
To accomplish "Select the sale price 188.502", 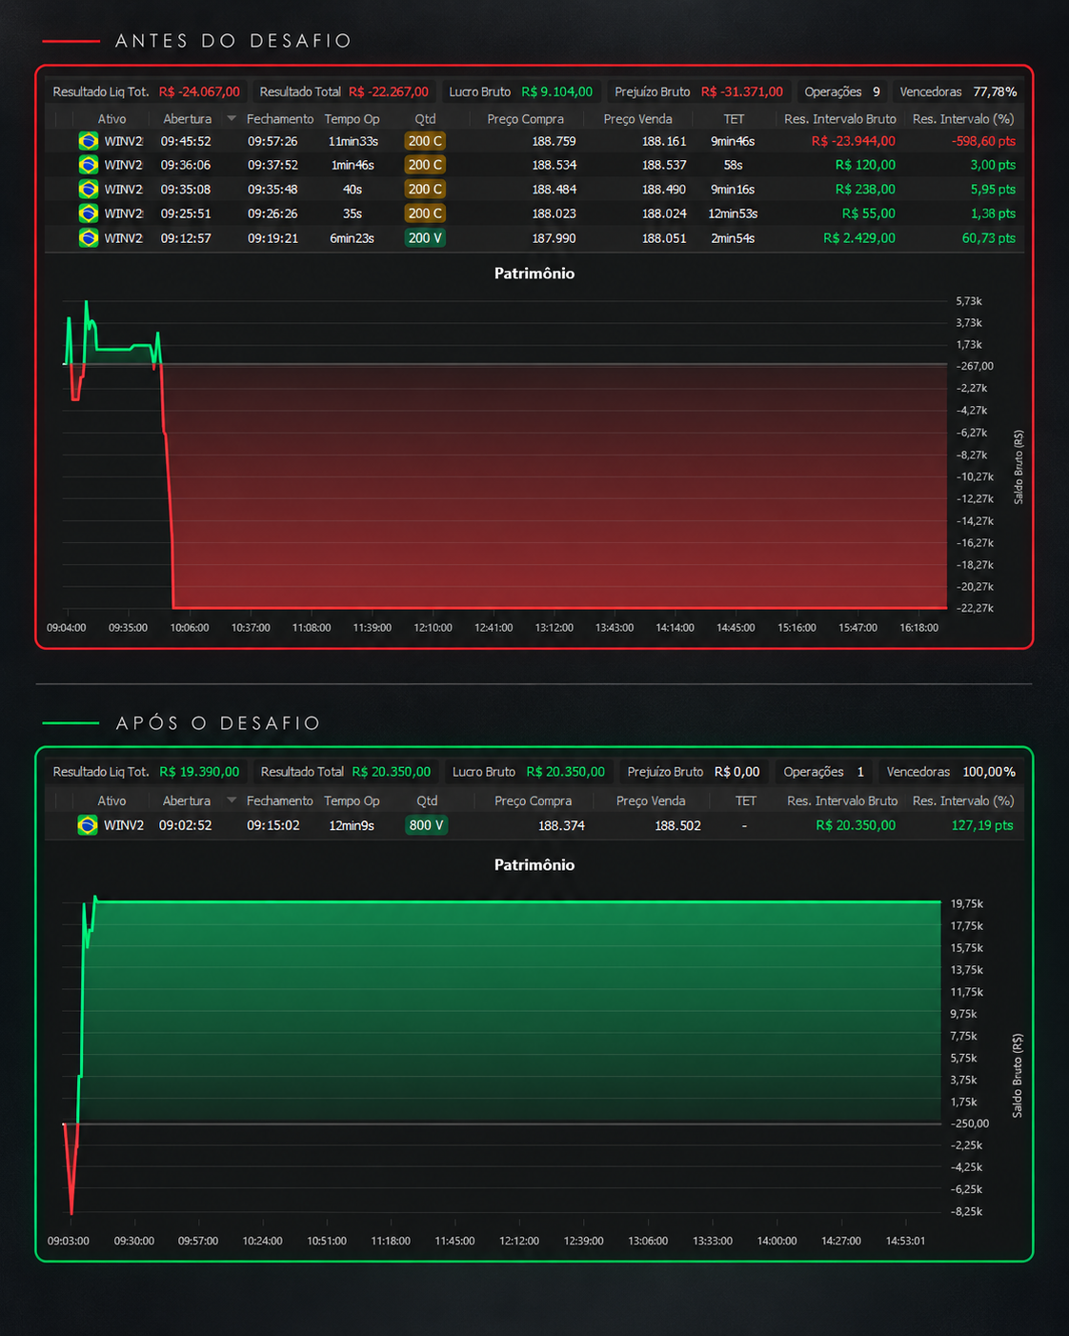I will click(677, 825).
